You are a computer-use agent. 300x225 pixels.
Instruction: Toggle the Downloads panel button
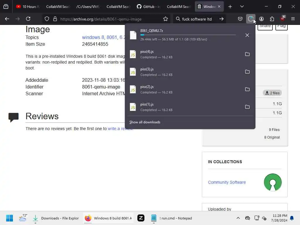(251, 19)
